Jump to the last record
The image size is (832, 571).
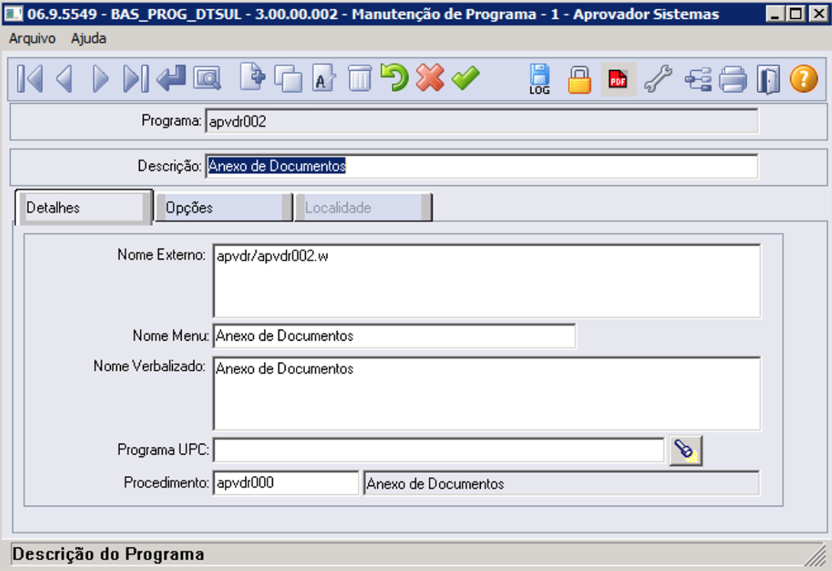coord(136,80)
